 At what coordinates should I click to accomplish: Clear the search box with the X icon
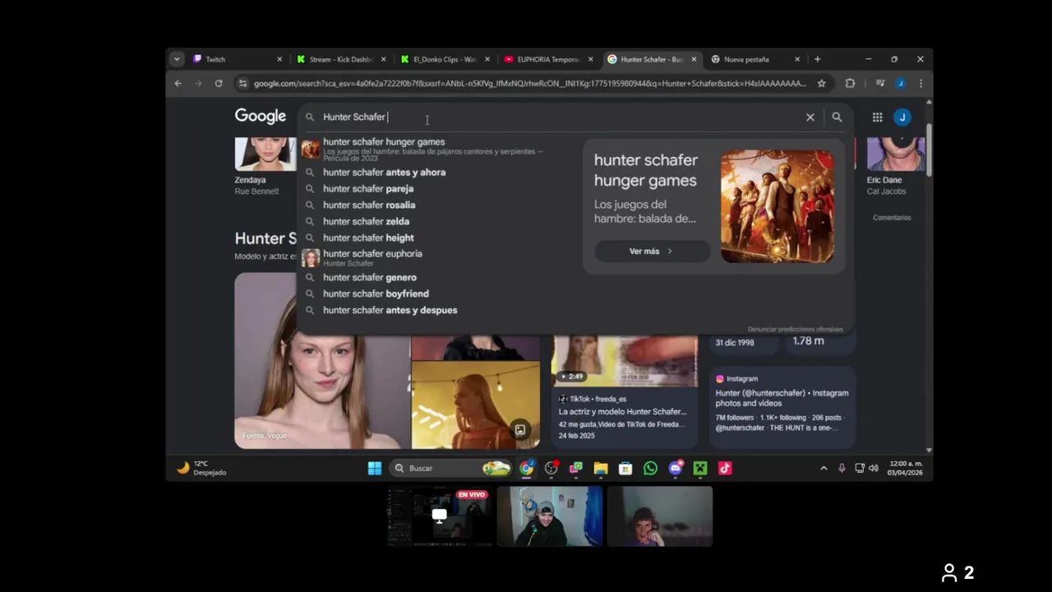[810, 117]
